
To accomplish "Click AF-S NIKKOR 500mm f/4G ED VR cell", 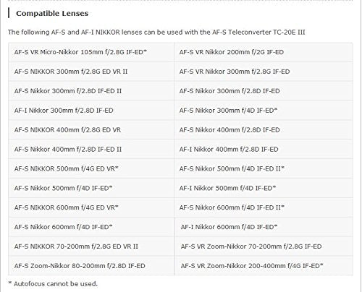I will [x=91, y=168].
